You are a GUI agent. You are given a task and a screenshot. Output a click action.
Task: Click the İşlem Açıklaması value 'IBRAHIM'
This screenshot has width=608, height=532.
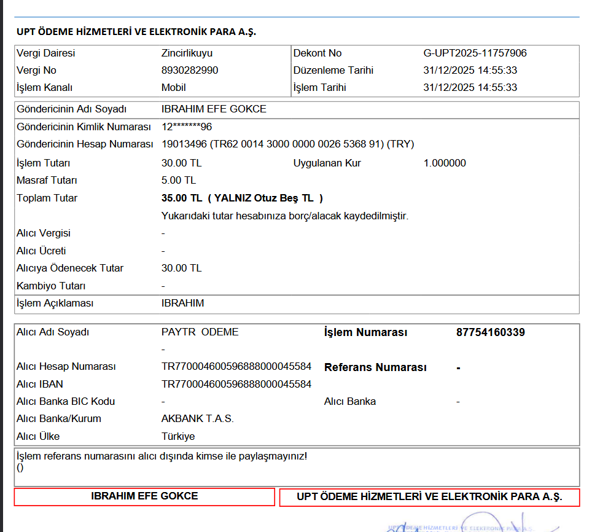tap(182, 303)
